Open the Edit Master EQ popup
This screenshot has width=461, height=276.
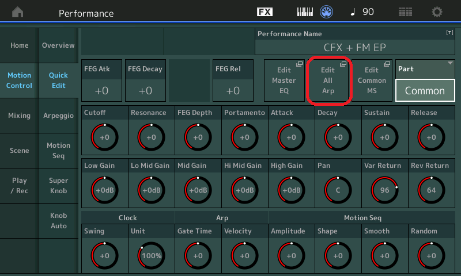click(x=284, y=81)
